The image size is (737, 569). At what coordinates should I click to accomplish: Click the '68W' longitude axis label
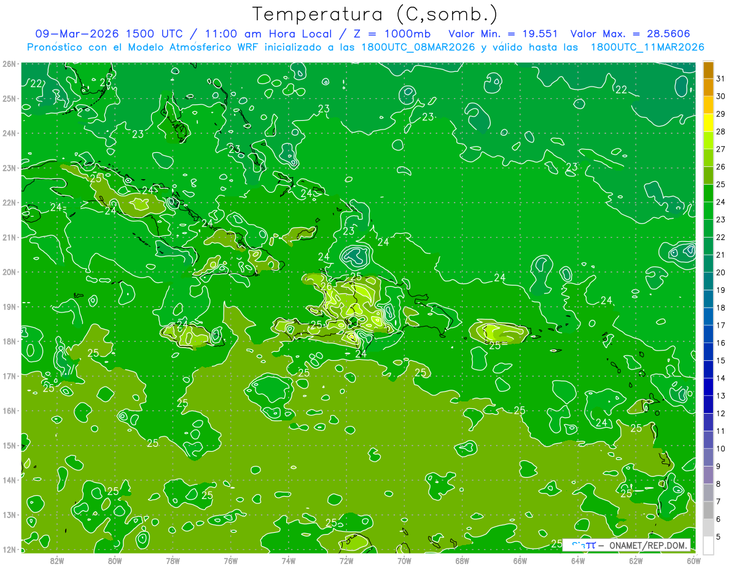462,560
